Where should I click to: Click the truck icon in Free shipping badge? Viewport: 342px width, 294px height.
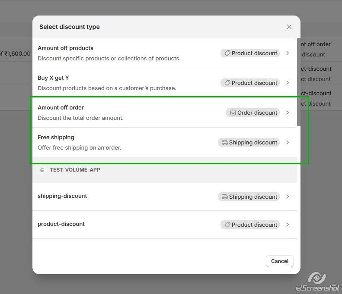pos(224,142)
